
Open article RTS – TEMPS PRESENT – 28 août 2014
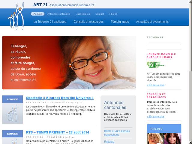(58, 132)
